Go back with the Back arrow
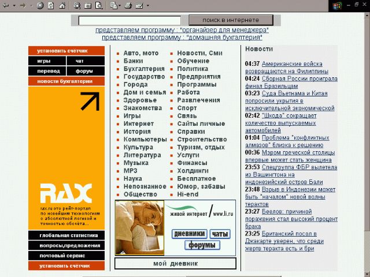 pyautogui.click(x=6, y=5)
